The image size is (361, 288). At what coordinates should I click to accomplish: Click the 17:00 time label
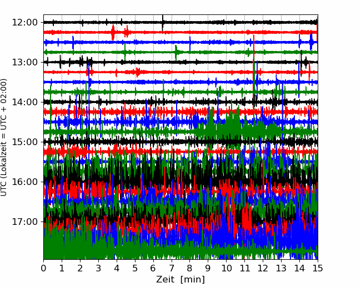click(25, 222)
